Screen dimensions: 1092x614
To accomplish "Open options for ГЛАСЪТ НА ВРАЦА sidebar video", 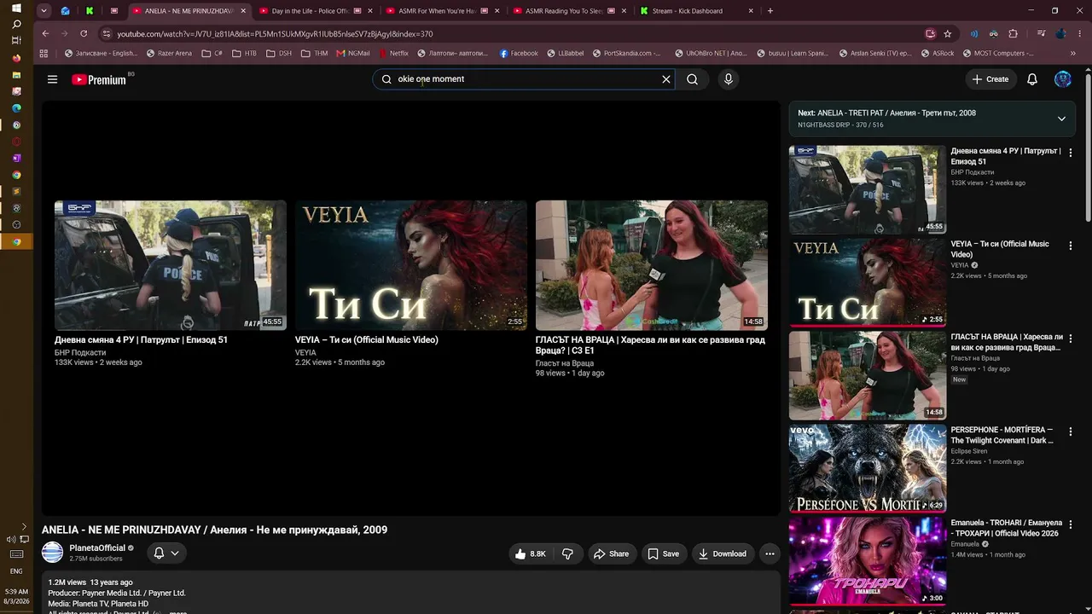I will click(x=1071, y=339).
